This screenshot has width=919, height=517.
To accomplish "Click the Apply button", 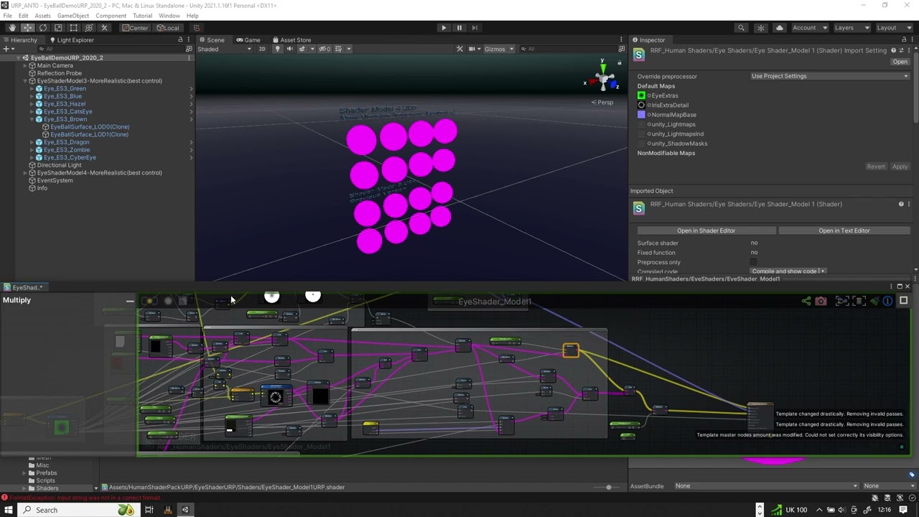I will (x=900, y=167).
